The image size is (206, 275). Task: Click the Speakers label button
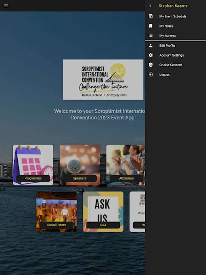(80, 178)
